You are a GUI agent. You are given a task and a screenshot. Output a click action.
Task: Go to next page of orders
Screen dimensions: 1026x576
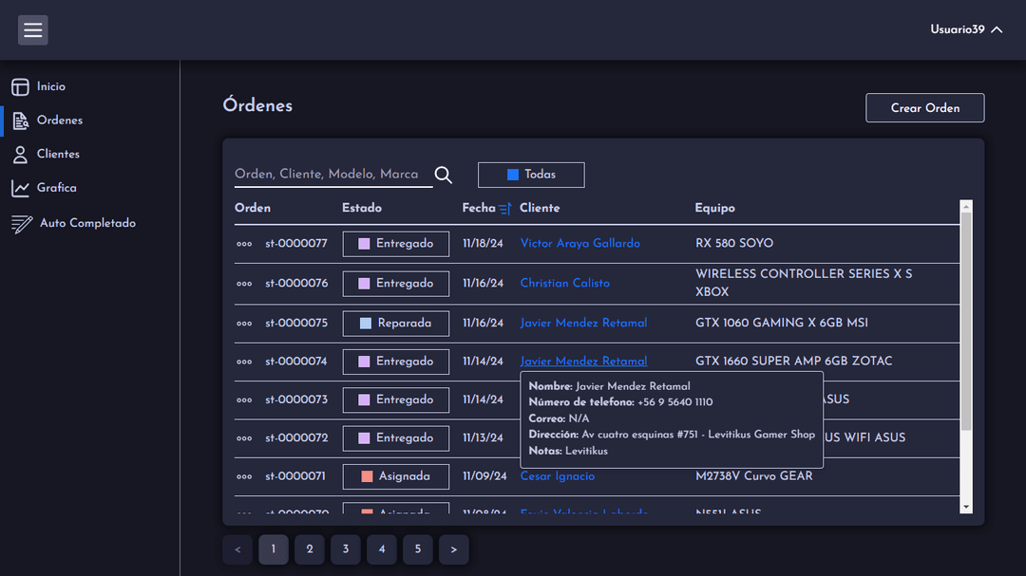pyautogui.click(x=453, y=549)
